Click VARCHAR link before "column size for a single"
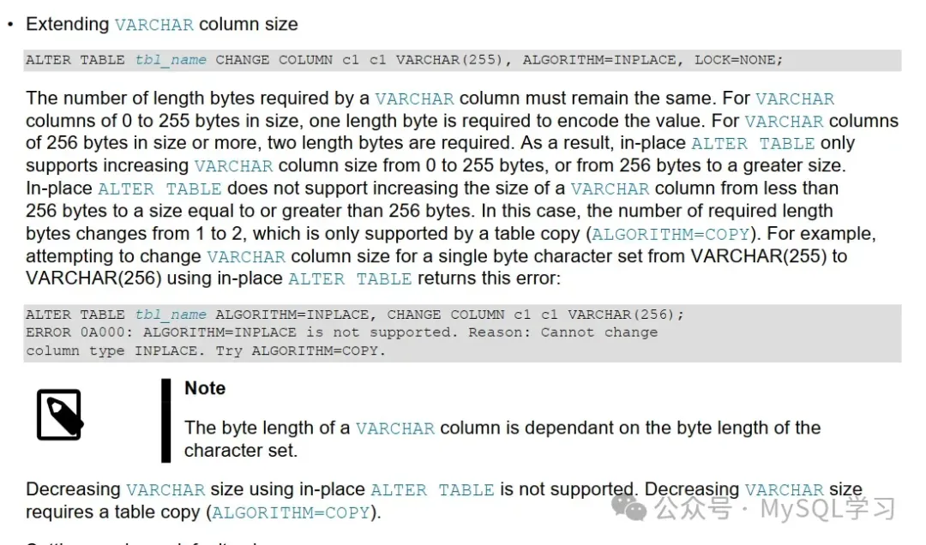Image resolution: width=926 pixels, height=545 pixels. click(245, 256)
